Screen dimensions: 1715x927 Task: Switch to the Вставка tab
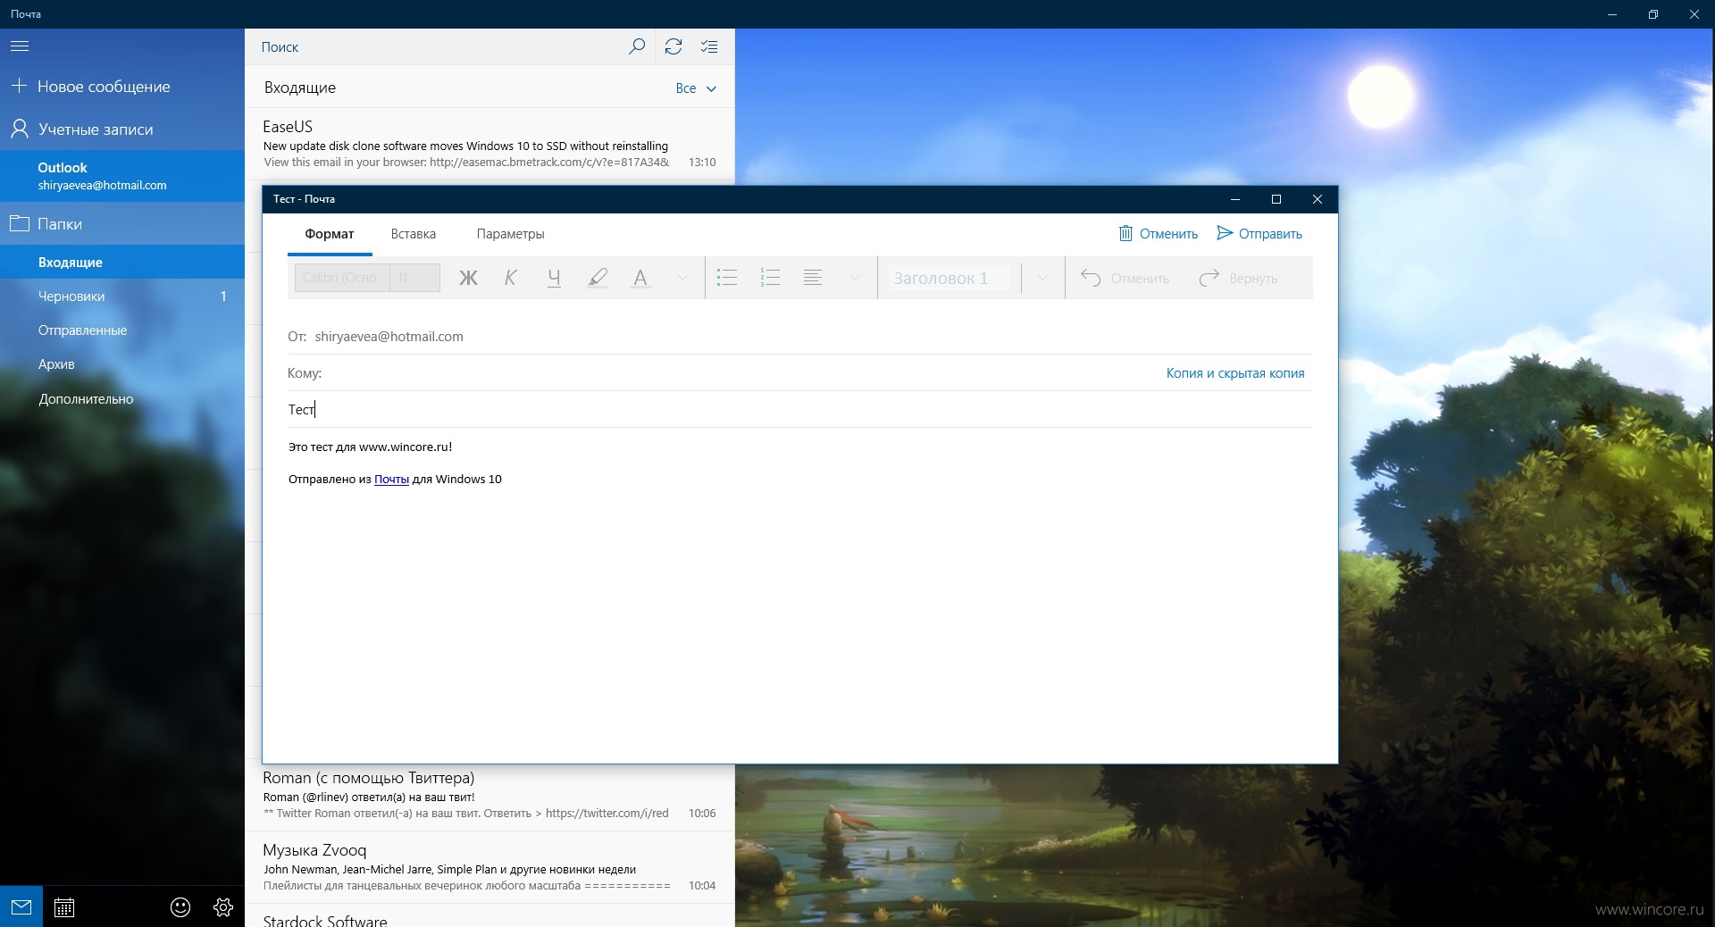[414, 234]
